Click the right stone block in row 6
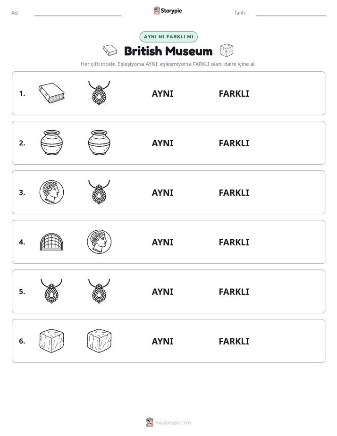This screenshot has height=436, width=337. click(99, 341)
